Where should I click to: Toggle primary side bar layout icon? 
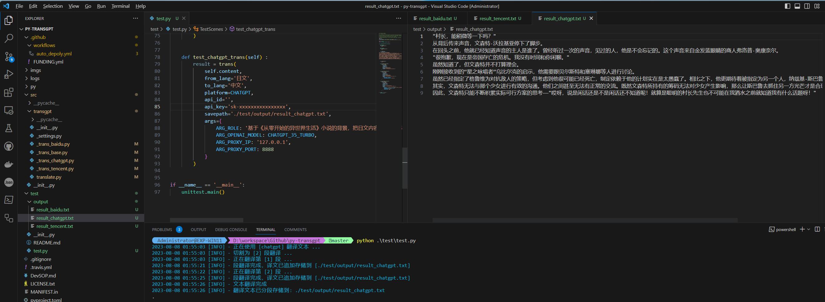788,6
